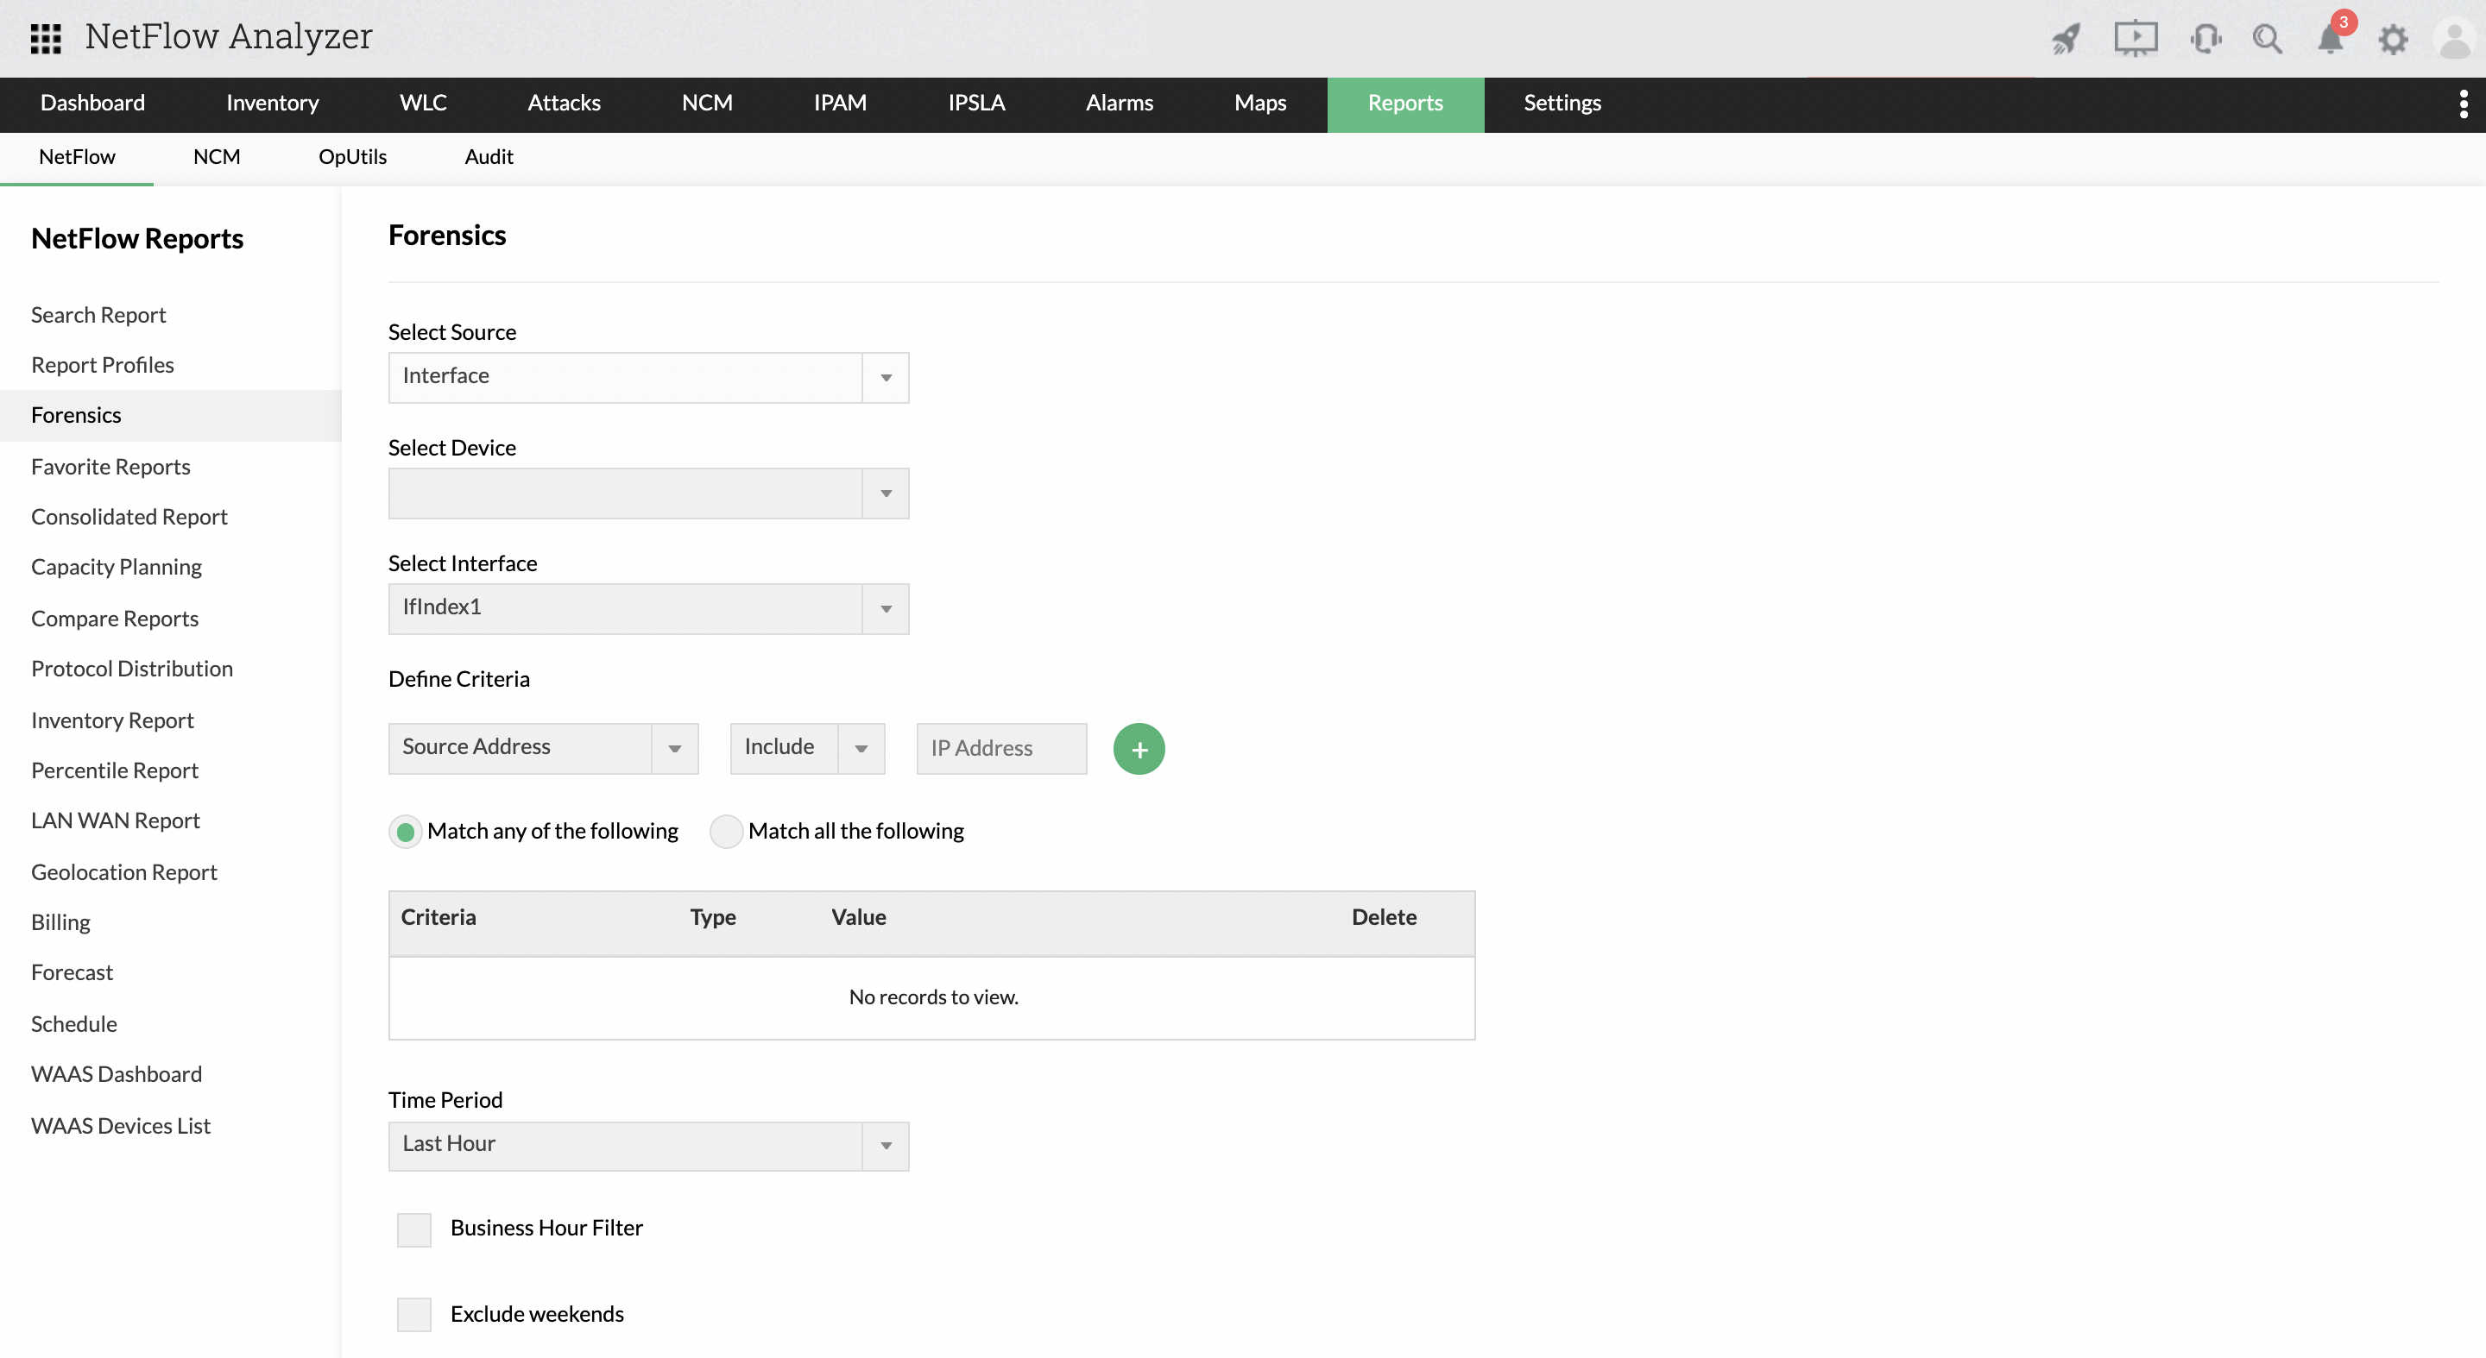The height and width of the screenshot is (1358, 2486).
Task: Add criteria with green plus button
Action: [x=1139, y=748]
